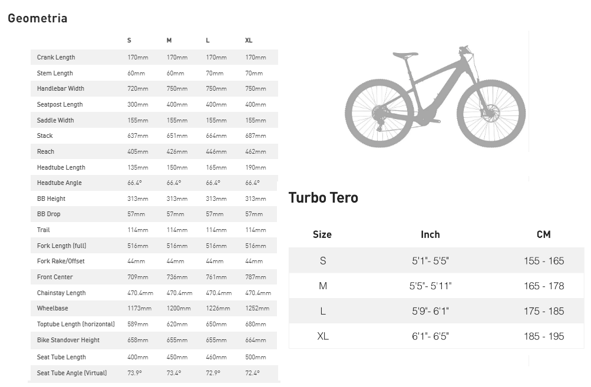
Task: Click the Reach row label
Action: coord(45,151)
